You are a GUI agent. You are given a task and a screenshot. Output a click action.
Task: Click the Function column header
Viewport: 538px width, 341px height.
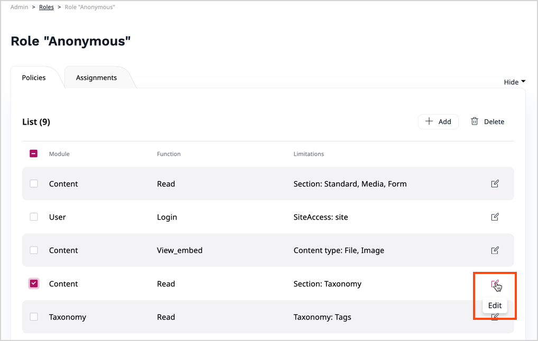click(169, 154)
